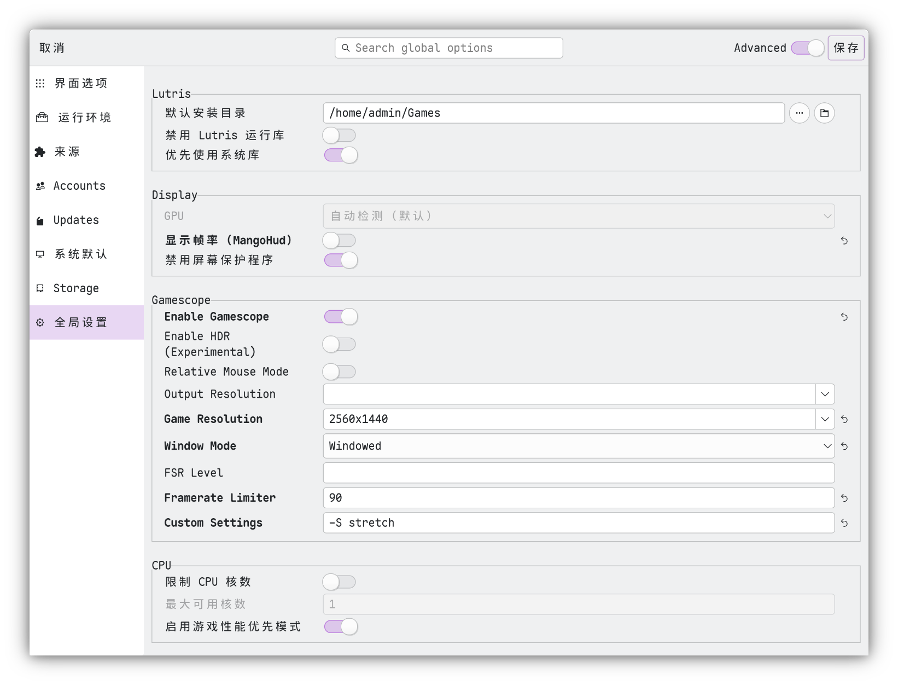Turn on Relative Mouse Mode
The width and height of the screenshot is (898, 685).
pos(339,372)
